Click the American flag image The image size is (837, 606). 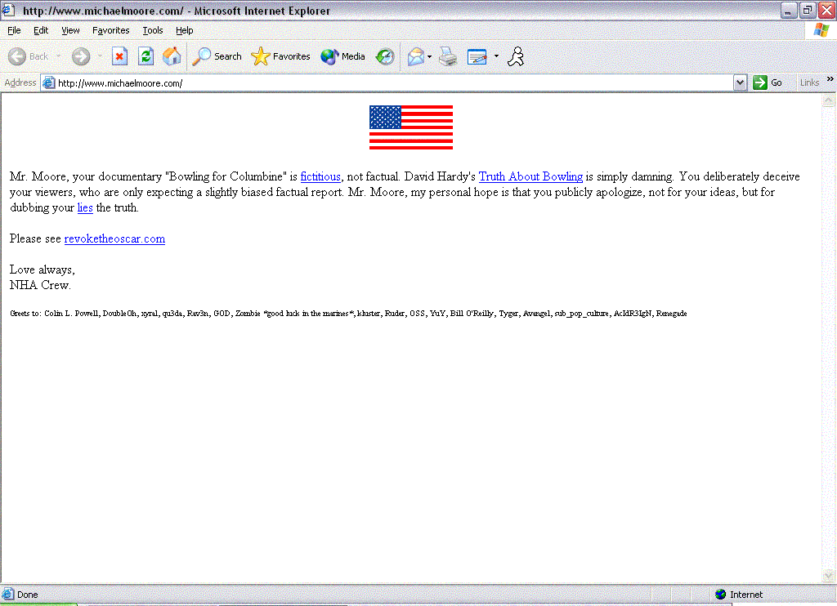[x=410, y=127]
